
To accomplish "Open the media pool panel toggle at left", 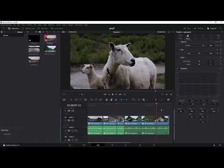I will point(2,32).
